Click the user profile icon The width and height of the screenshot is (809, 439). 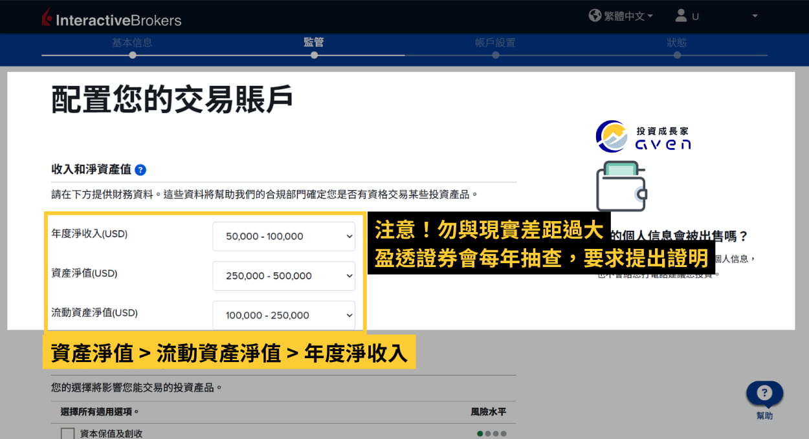tap(680, 16)
